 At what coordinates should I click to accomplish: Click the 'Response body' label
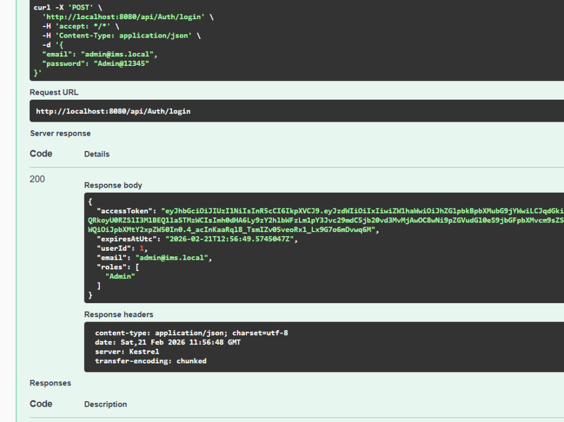(x=113, y=185)
